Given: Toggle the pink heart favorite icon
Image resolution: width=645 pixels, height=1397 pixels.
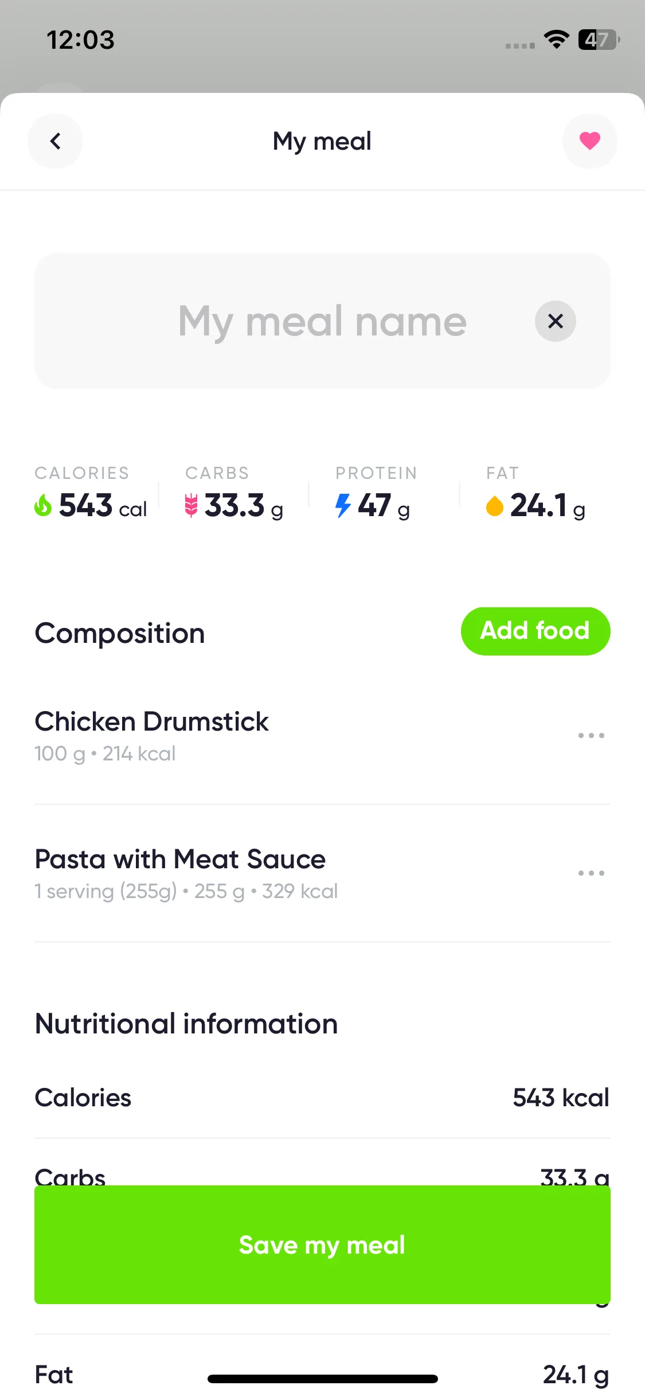Looking at the screenshot, I should 589,141.
